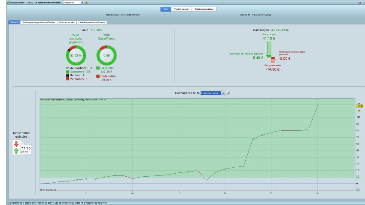Click the red Perte totale legend swatch
The width and height of the screenshot is (365, 205).
coord(98,76)
